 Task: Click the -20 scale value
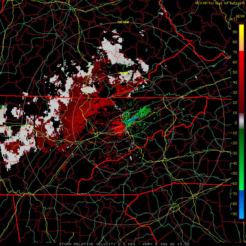click(x=234, y=143)
